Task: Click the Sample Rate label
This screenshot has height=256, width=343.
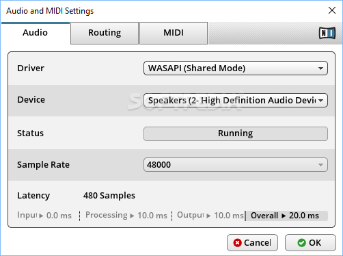Action: pyautogui.click(x=43, y=165)
